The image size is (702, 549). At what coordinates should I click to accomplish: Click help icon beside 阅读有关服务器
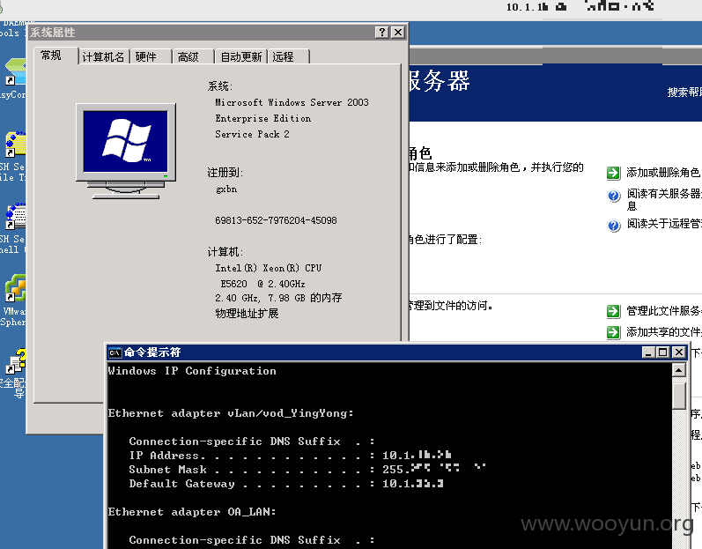coord(613,196)
